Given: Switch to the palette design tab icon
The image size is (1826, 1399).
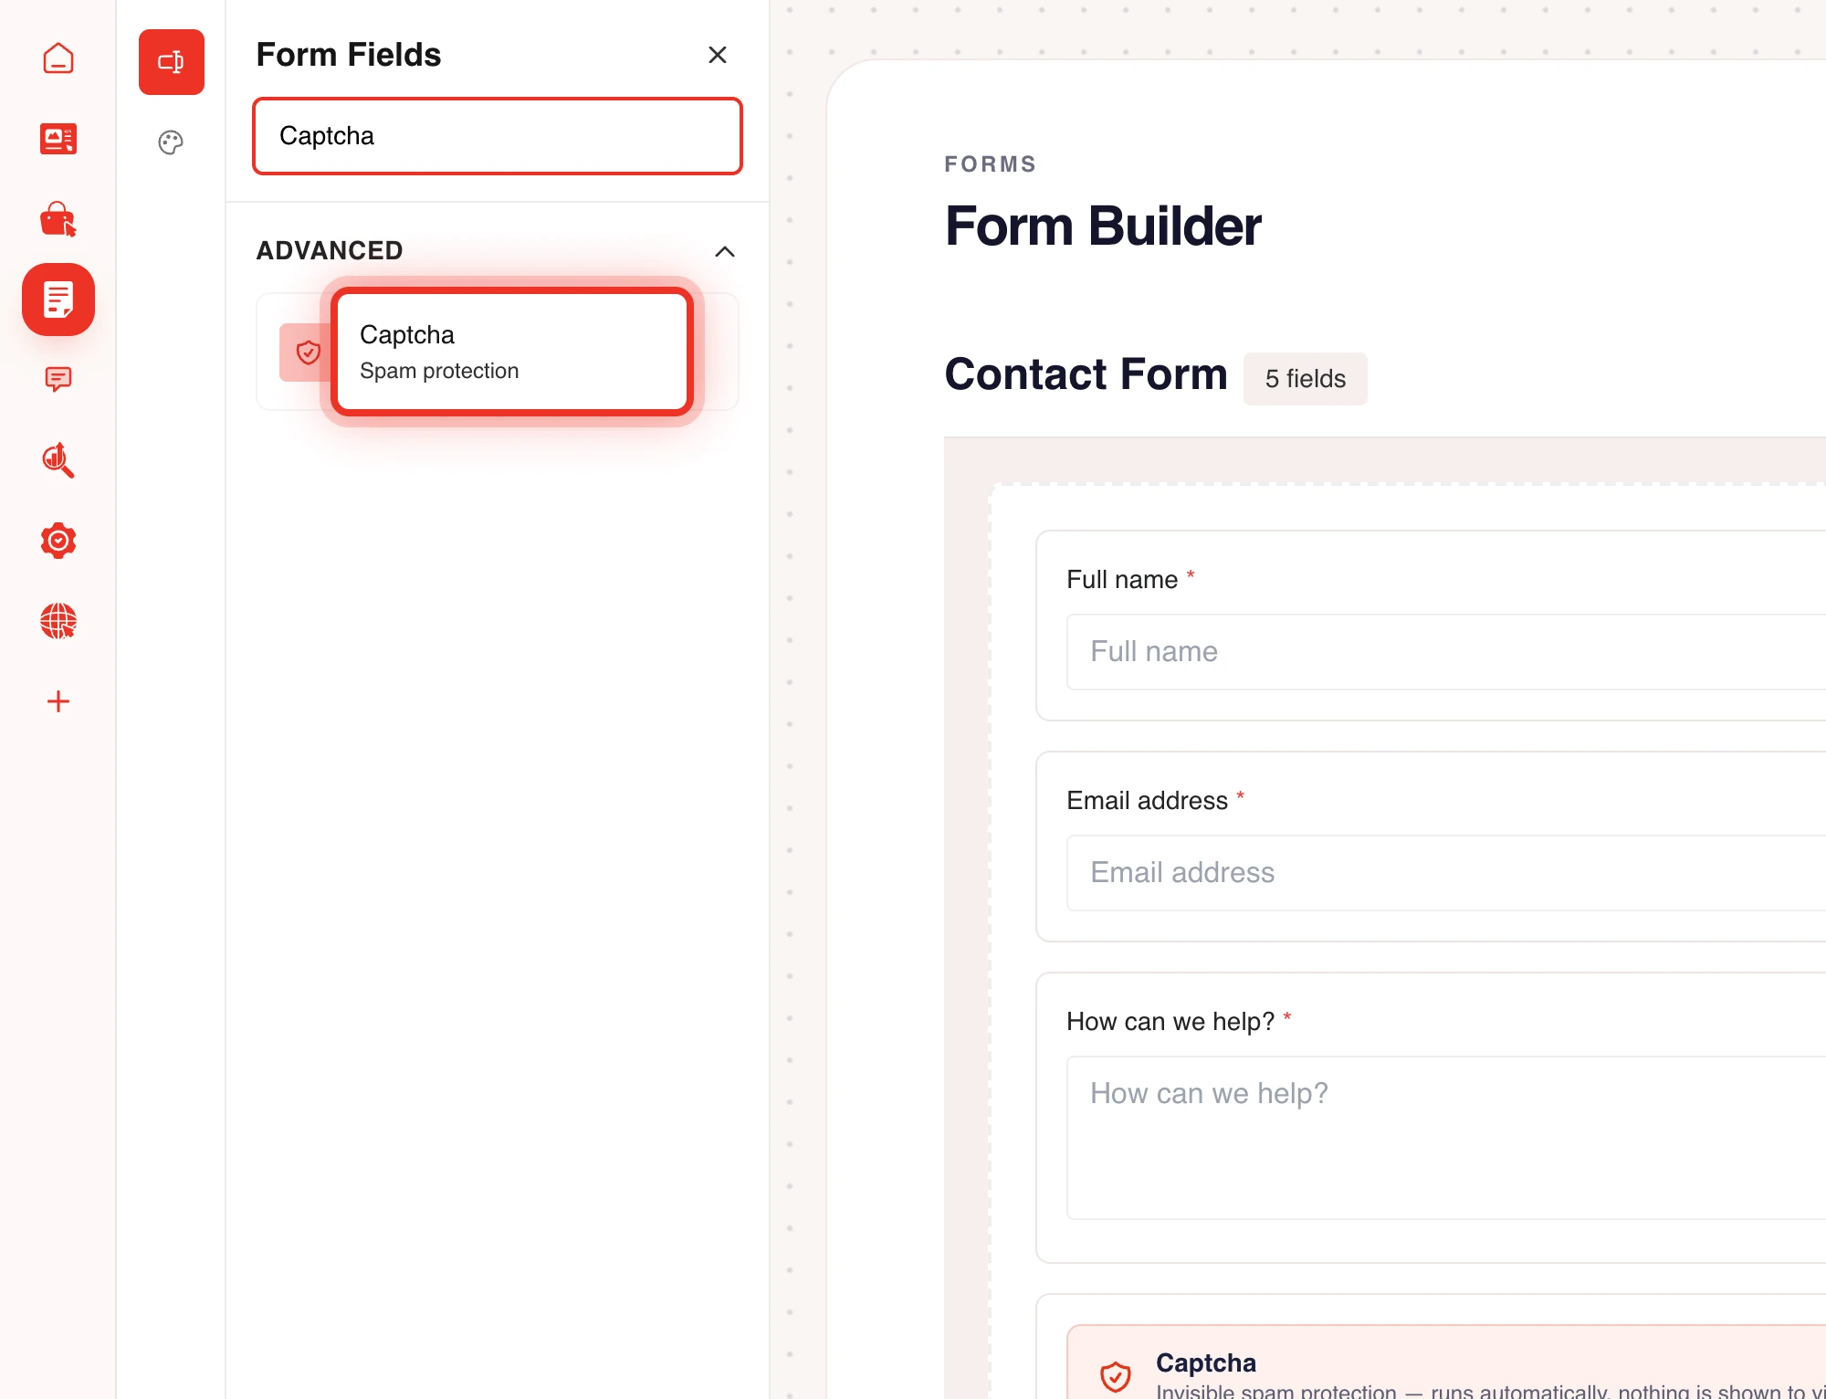Looking at the screenshot, I should (171, 142).
